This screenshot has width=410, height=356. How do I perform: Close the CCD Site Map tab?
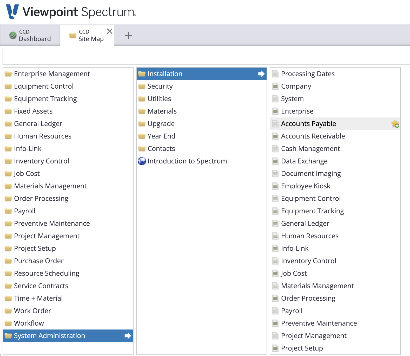click(110, 31)
